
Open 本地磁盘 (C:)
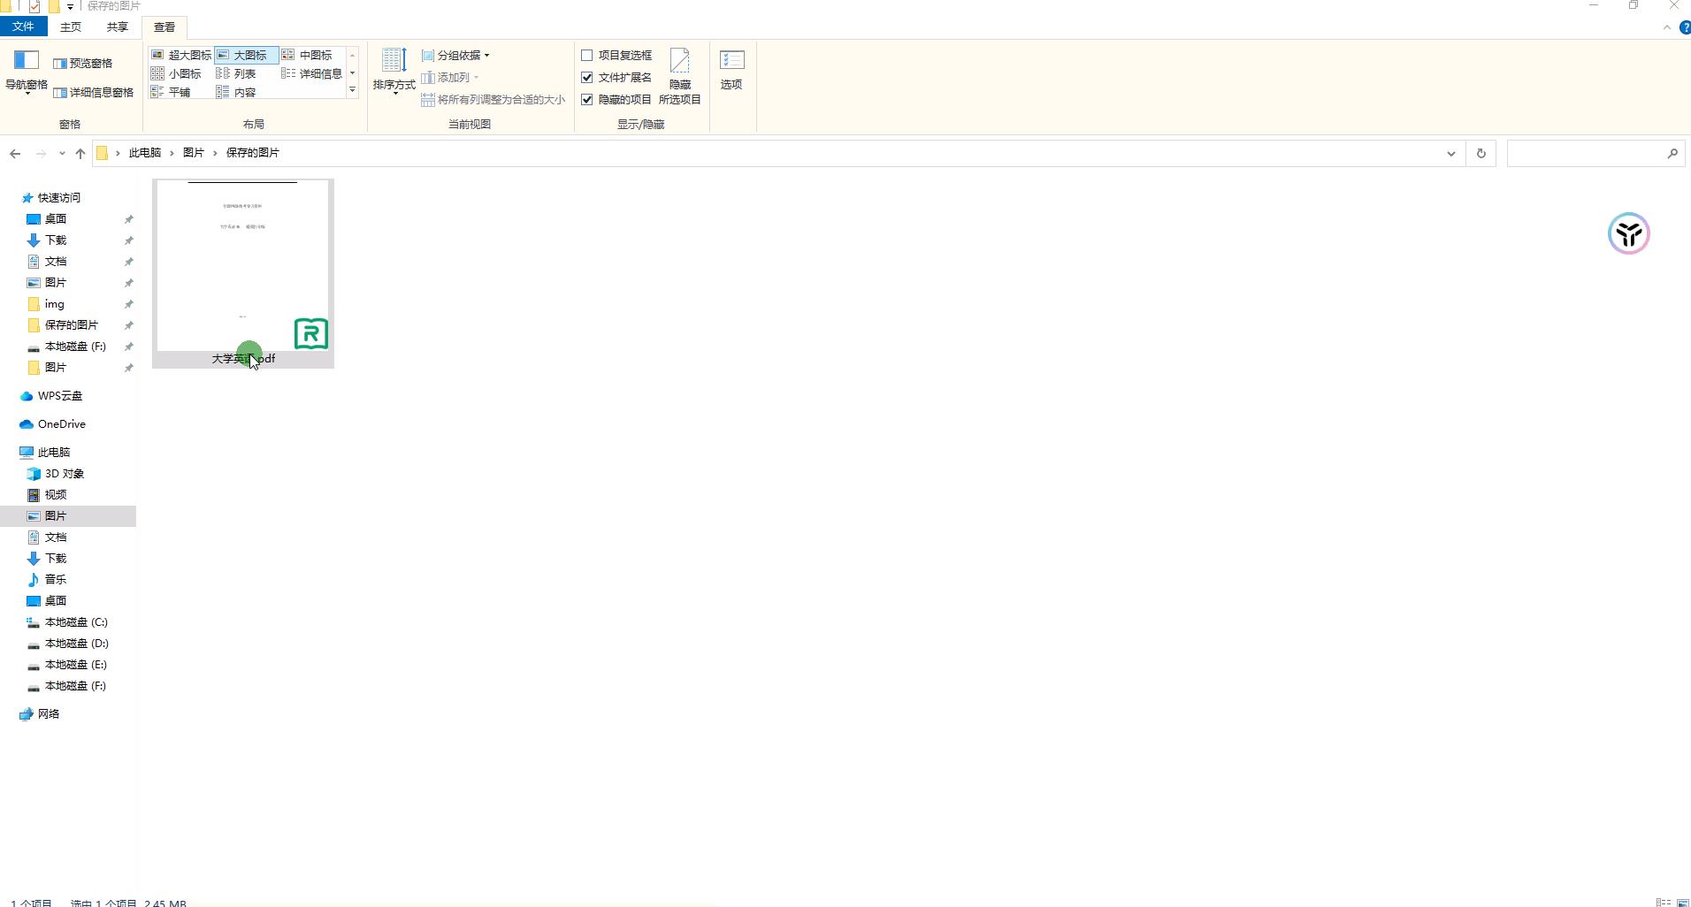76,622
